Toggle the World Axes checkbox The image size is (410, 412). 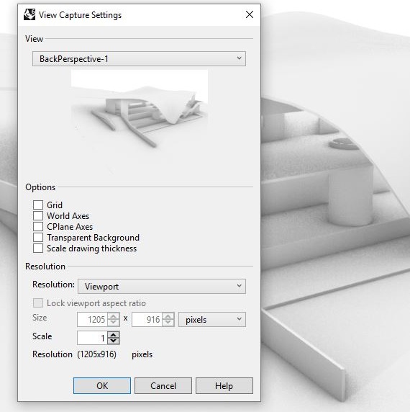(x=38, y=215)
